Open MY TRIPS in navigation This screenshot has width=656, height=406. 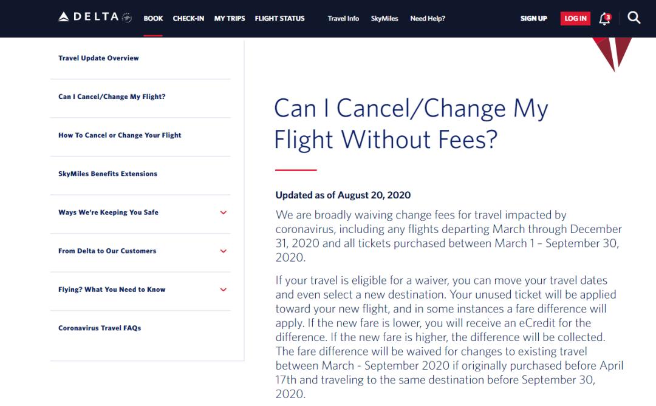coord(230,18)
